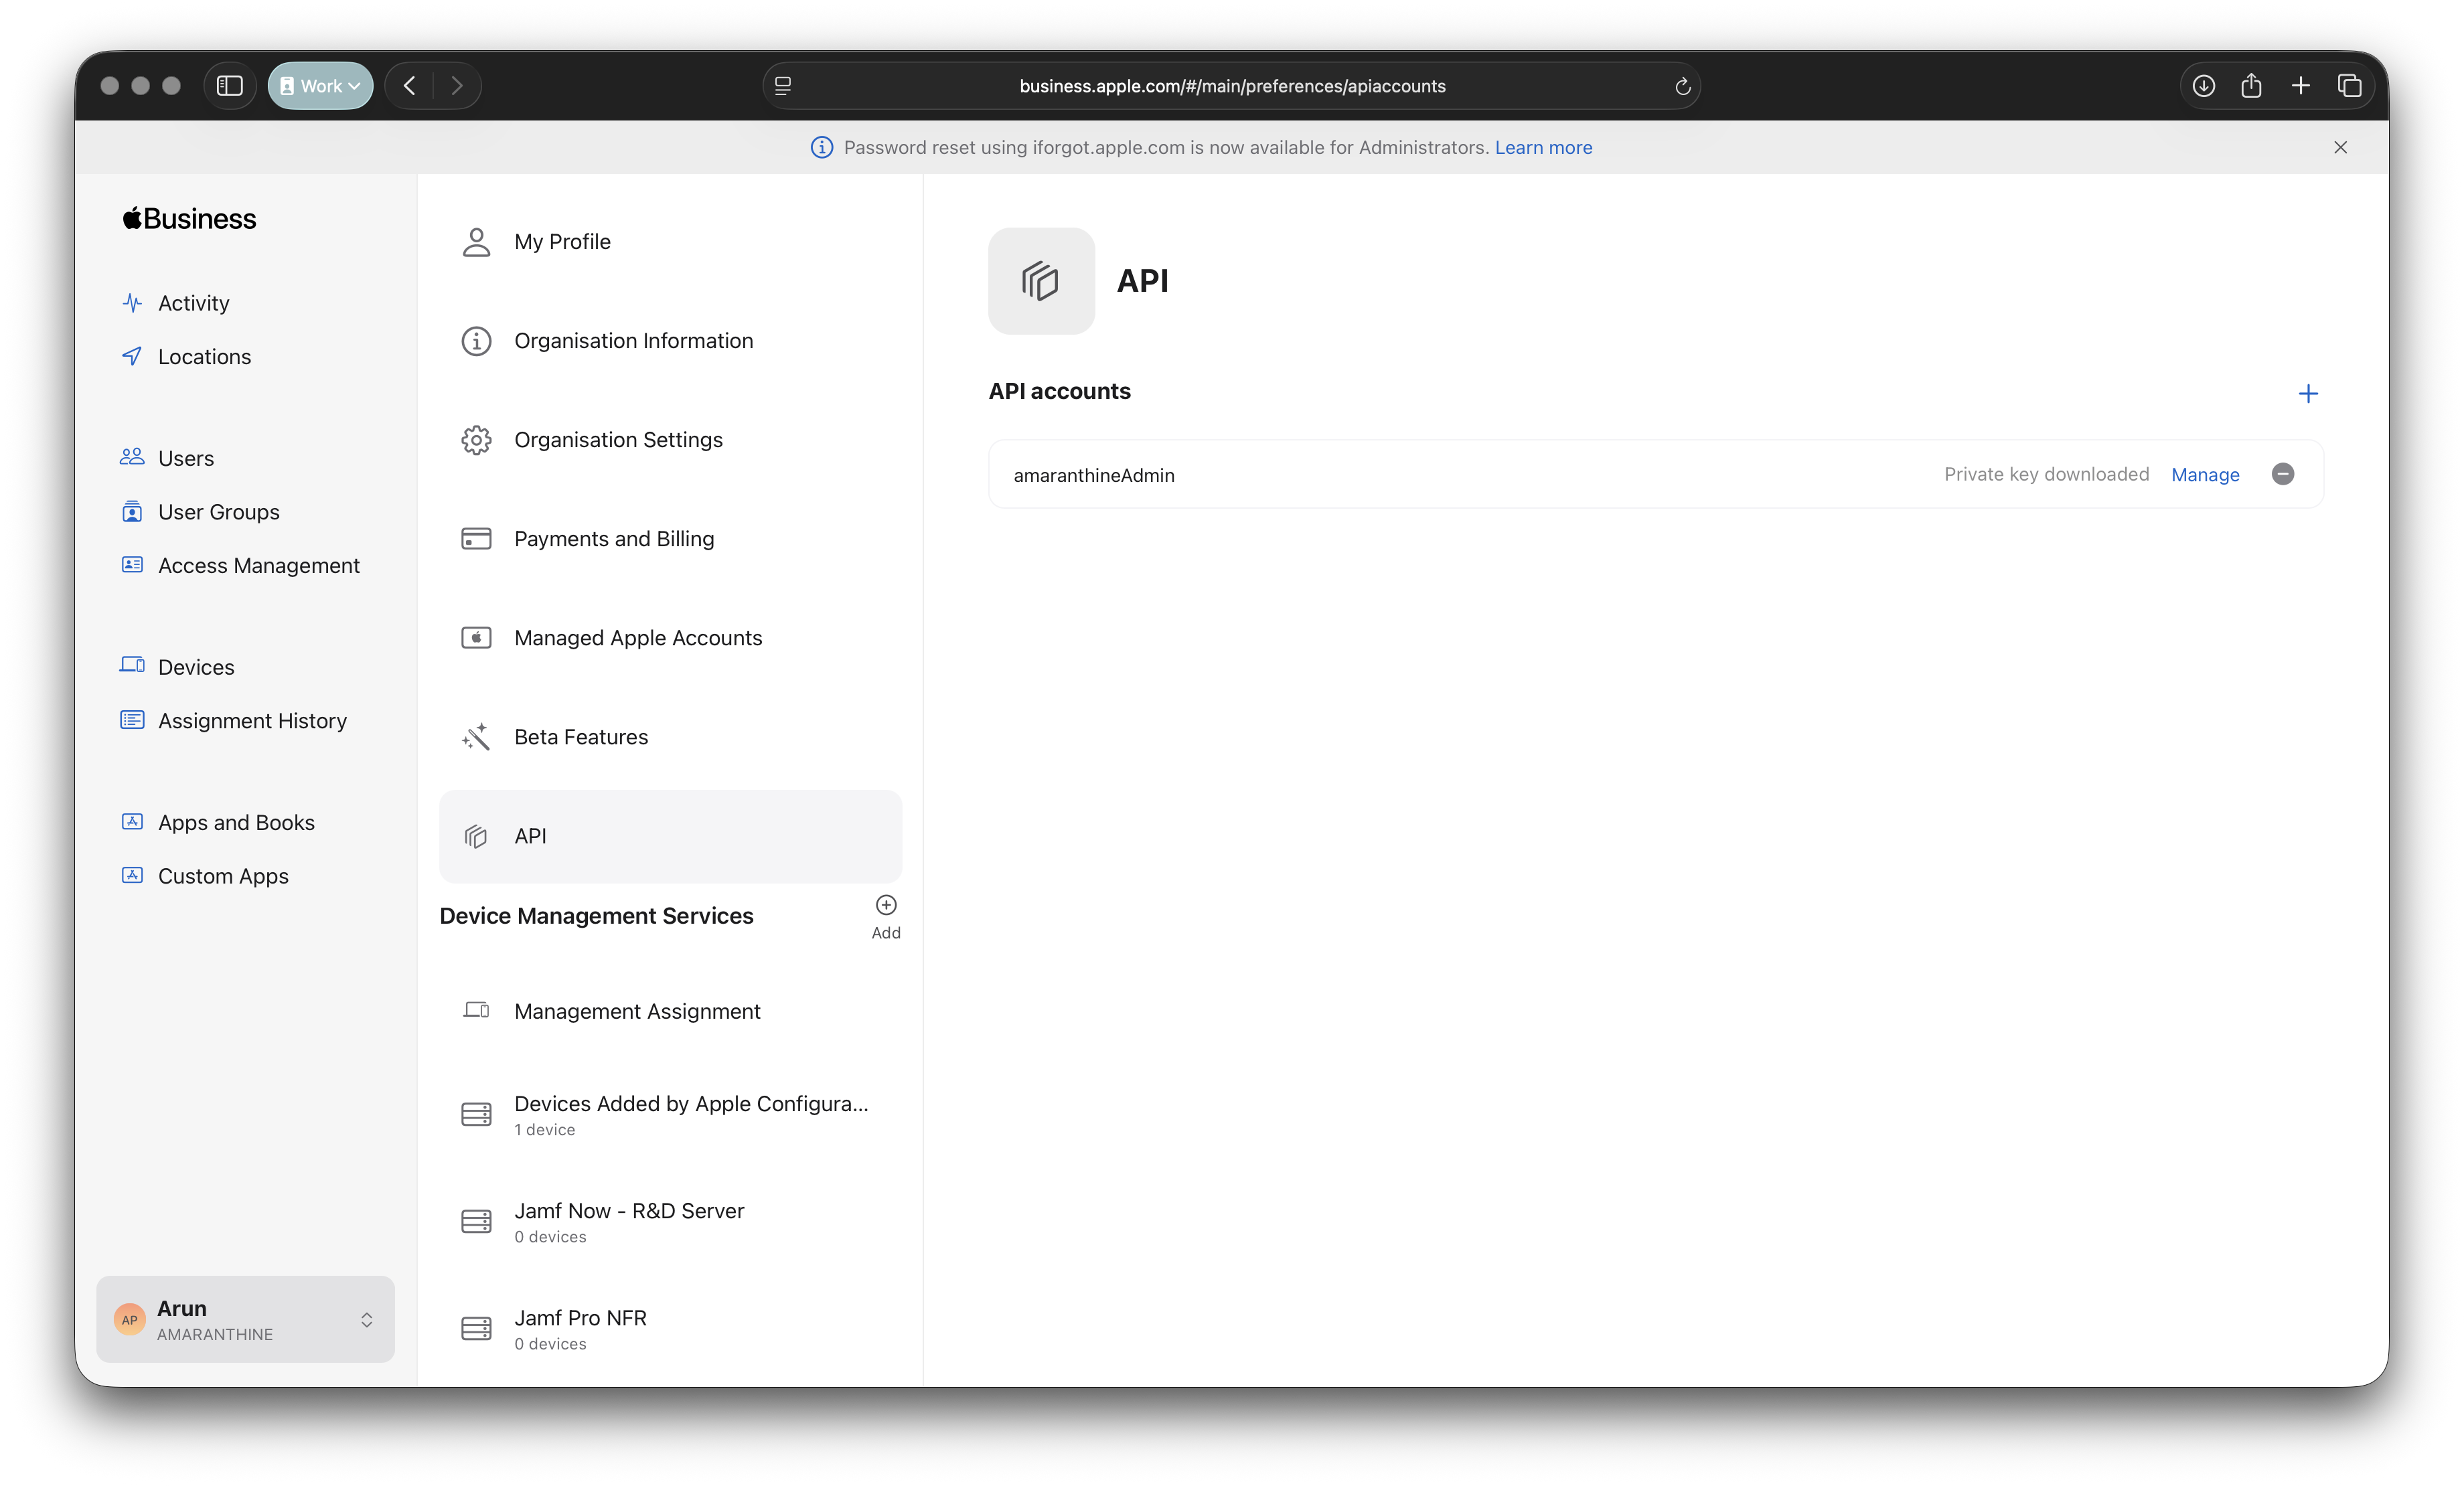
Task: Go back to previous page
Action: click(409, 86)
